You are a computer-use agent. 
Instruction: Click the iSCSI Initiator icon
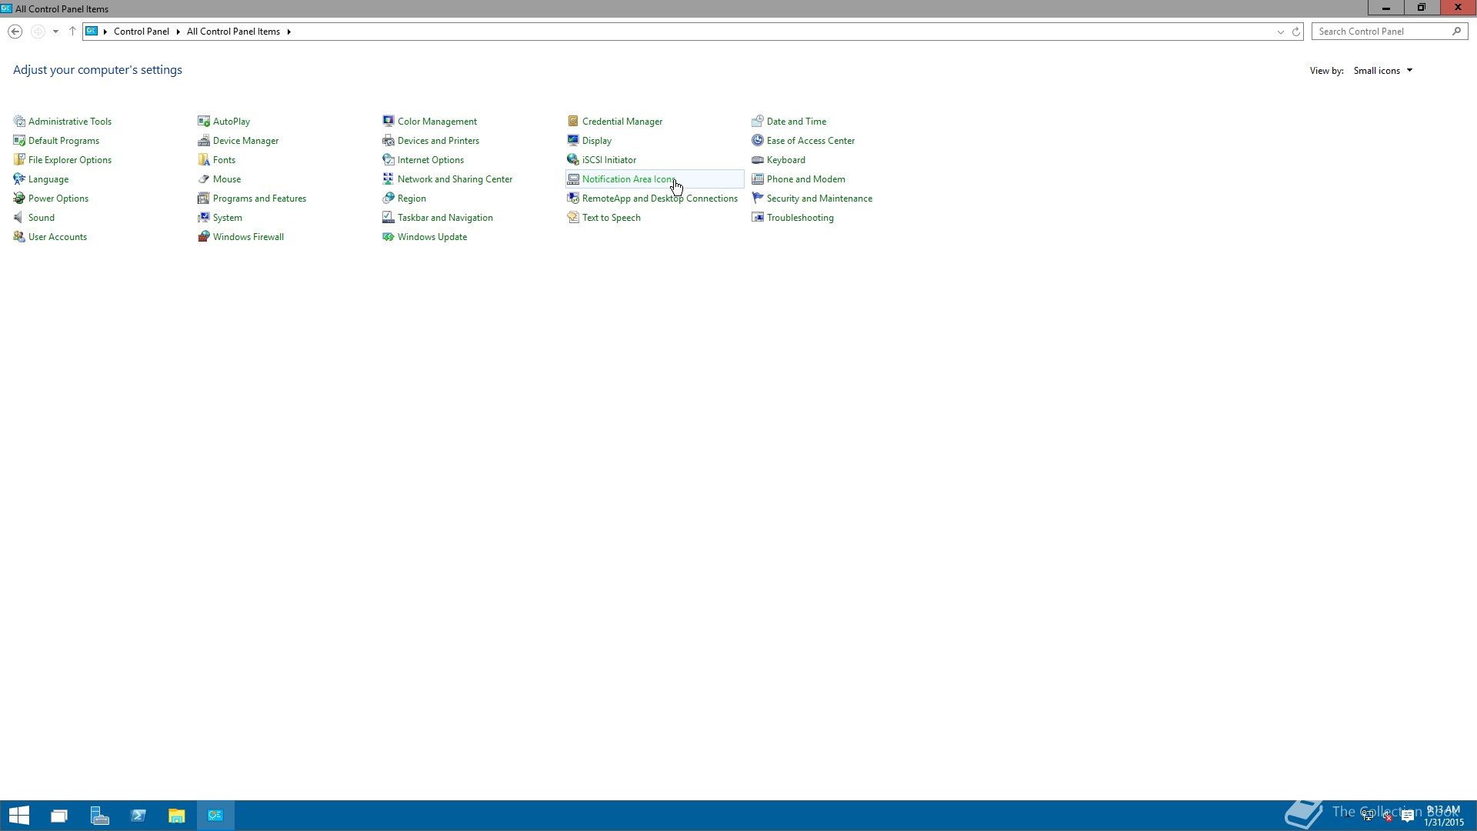(x=573, y=160)
